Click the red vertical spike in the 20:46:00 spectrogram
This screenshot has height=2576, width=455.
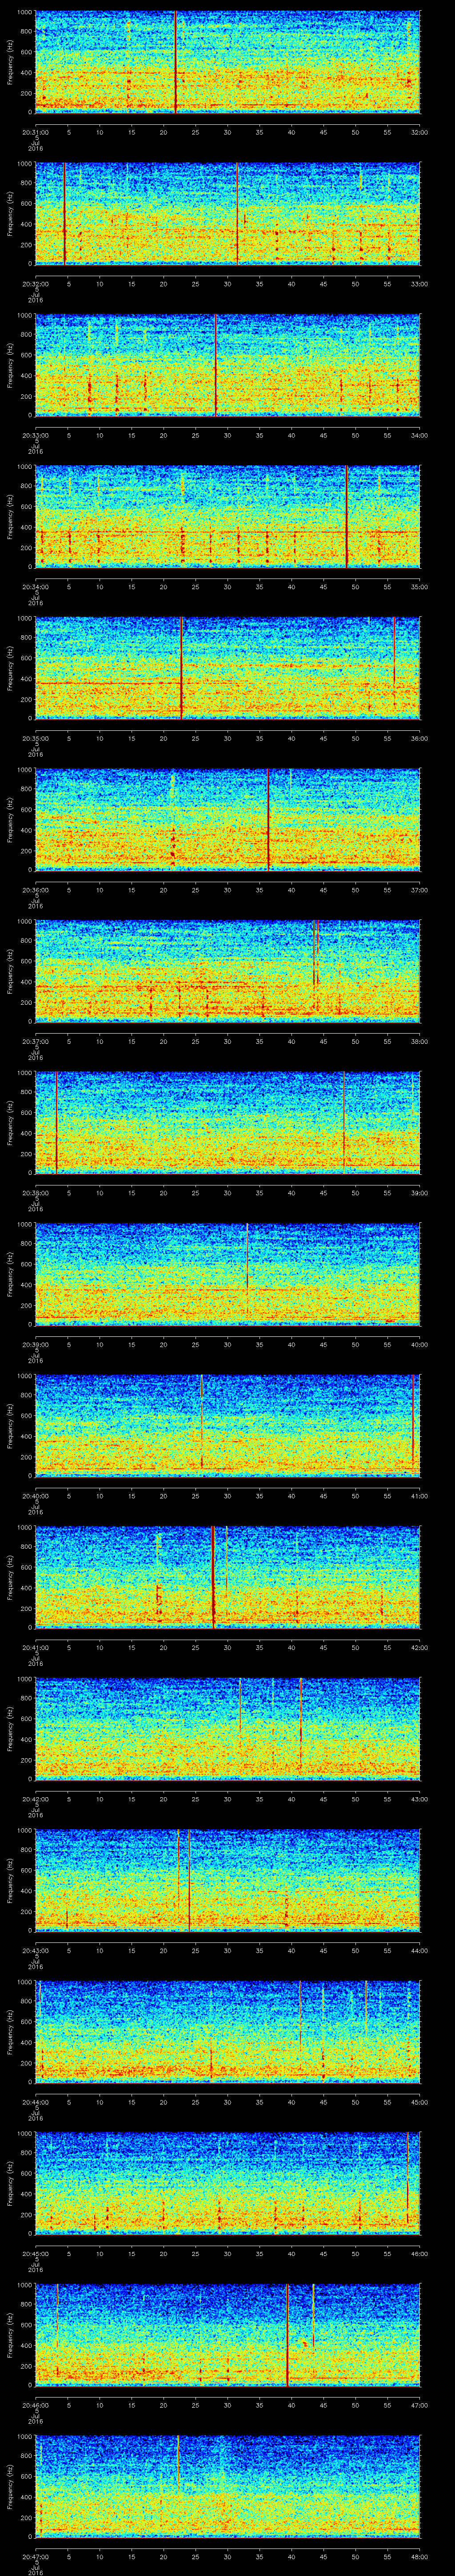point(288,2335)
